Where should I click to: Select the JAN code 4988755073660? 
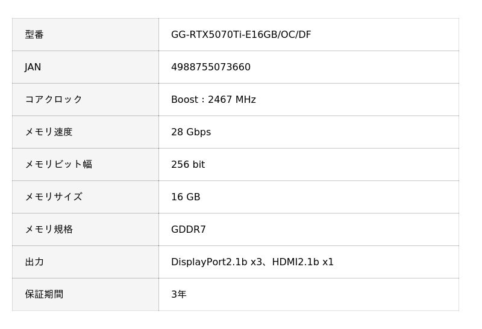(211, 67)
